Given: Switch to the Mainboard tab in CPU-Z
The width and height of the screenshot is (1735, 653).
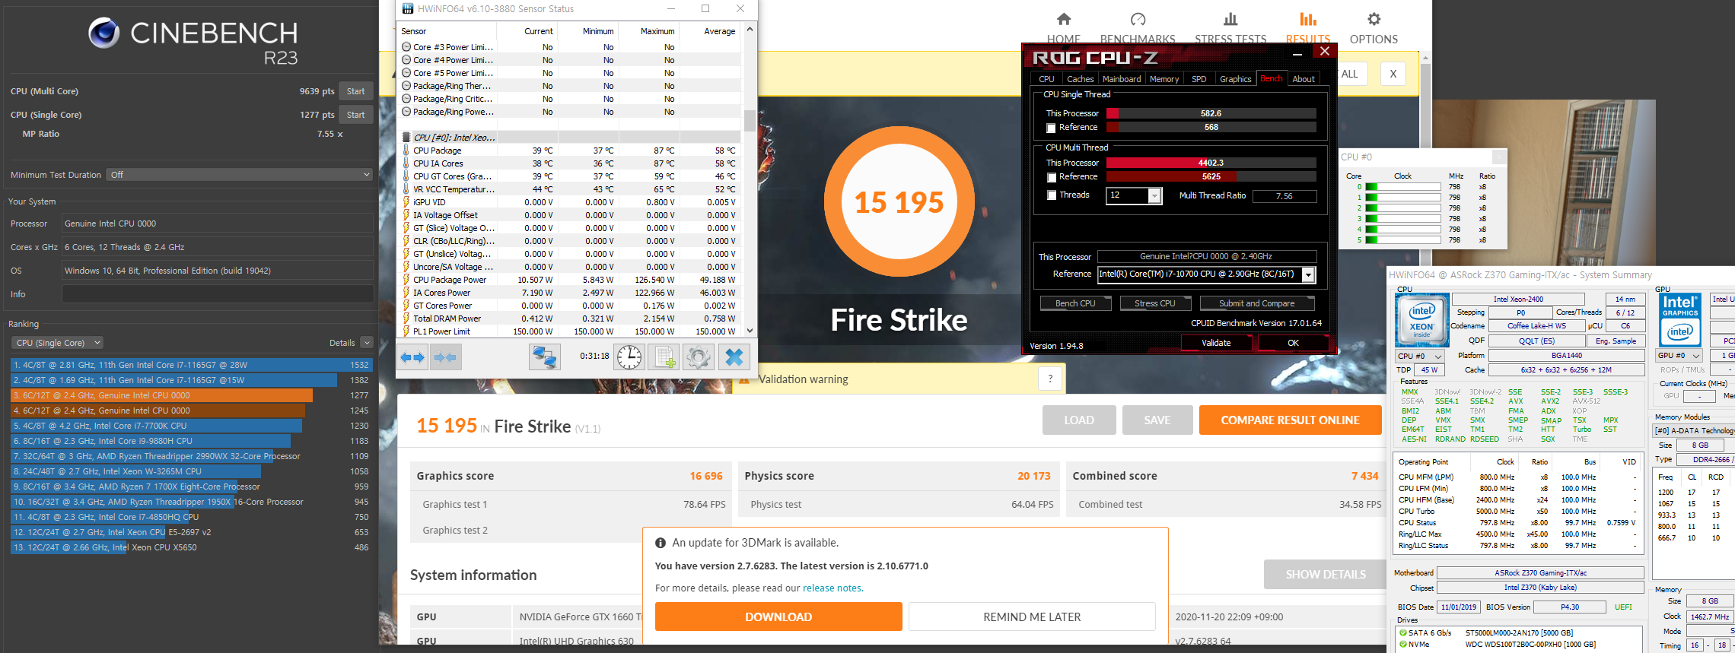Looking at the screenshot, I should point(1122,79).
